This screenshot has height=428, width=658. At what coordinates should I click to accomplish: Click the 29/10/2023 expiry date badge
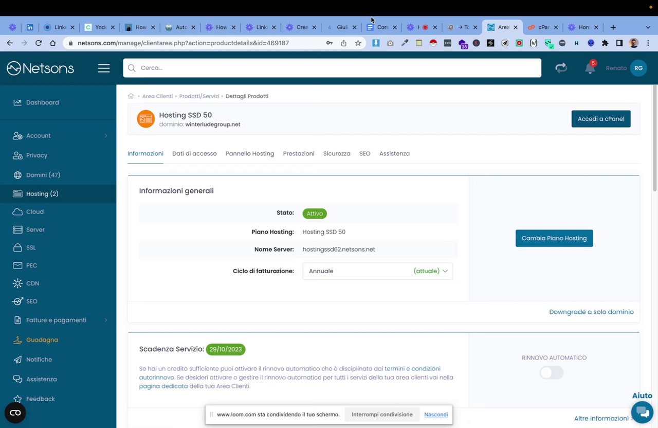click(226, 349)
